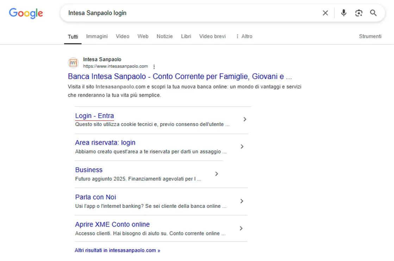The height and width of the screenshot is (261, 394).
Task: Expand the chevron next to Business
Action: pos(217,174)
